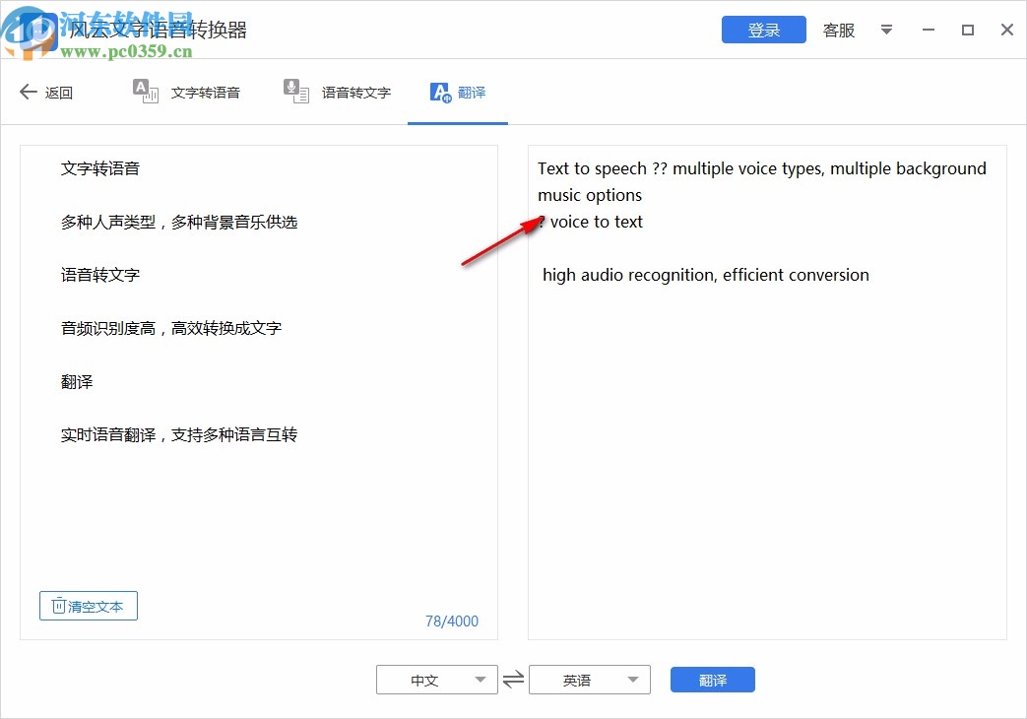Open the 中文 source language dropdown

point(436,679)
